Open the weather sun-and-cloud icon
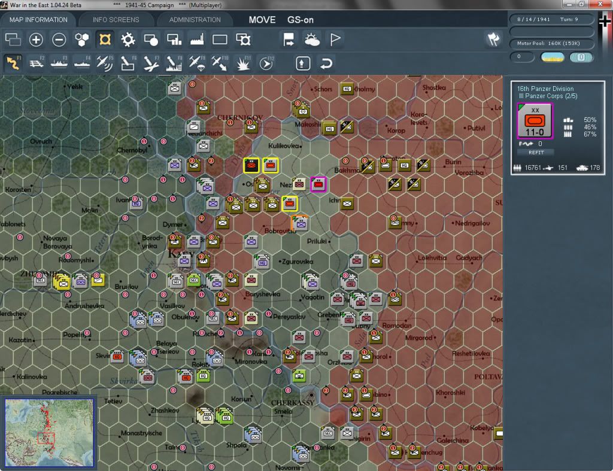The image size is (613, 471). [312, 39]
